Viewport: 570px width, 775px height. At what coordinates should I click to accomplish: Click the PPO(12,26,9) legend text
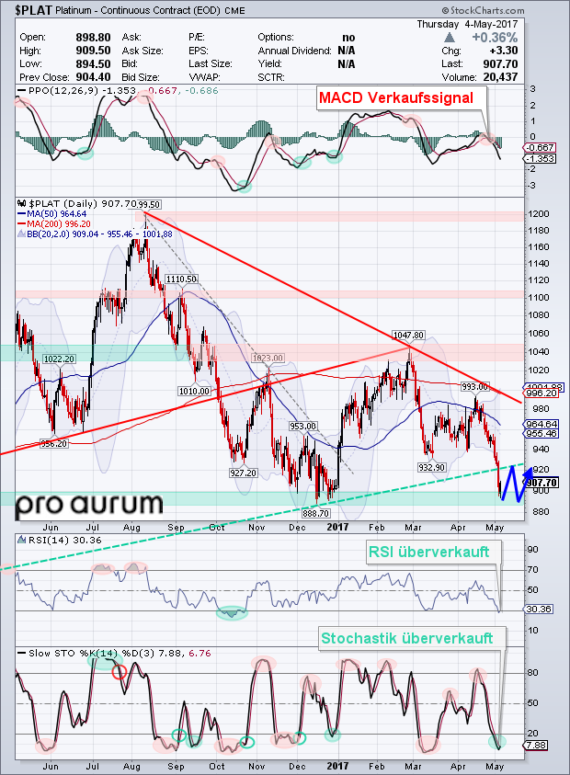(x=63, y=91)
